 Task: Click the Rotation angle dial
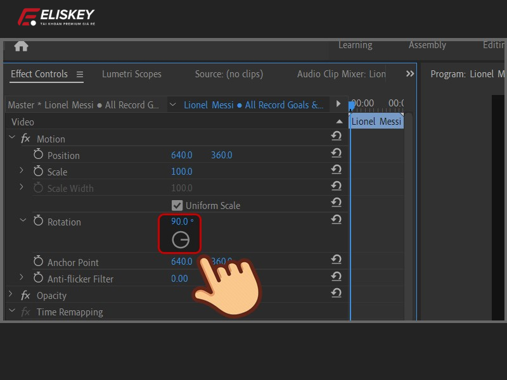(x=181, y=240)
